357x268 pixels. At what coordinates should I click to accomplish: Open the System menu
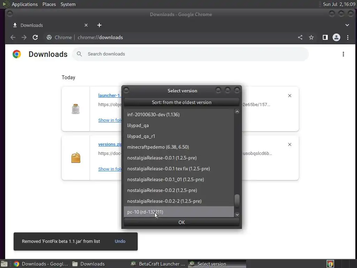(x=68, y=4)
